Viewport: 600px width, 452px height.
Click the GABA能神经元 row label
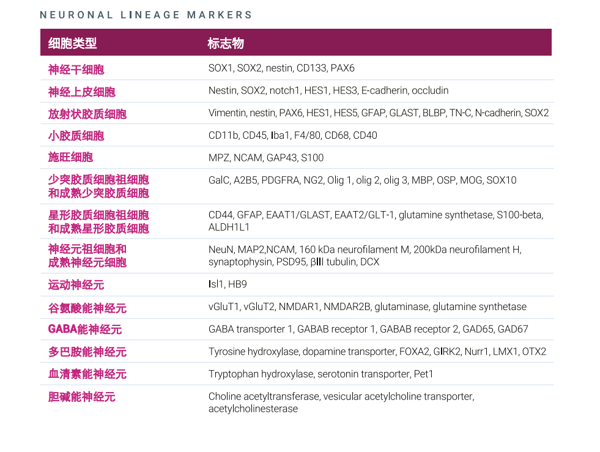(x=84, y=330)
